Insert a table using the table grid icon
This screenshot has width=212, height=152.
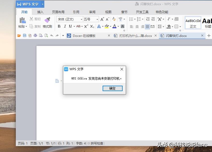176,19
